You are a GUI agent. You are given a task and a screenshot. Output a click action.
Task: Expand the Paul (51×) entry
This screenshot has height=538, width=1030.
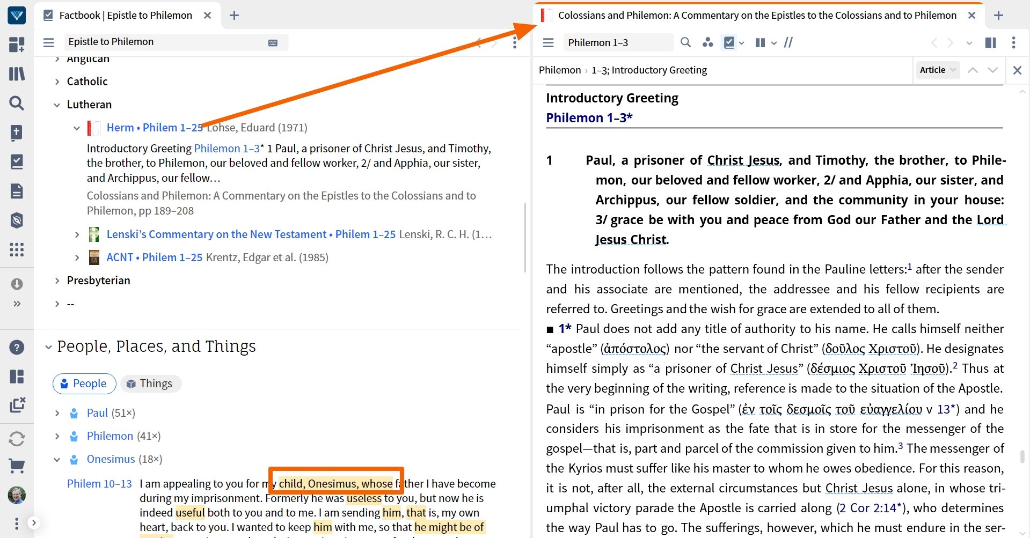[x=57, y=413]
